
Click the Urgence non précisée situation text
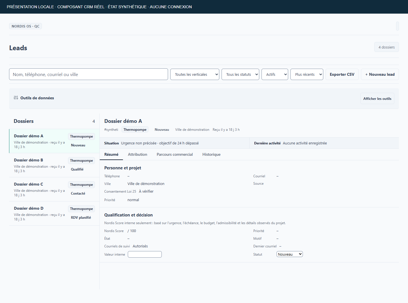click(160, 143)
